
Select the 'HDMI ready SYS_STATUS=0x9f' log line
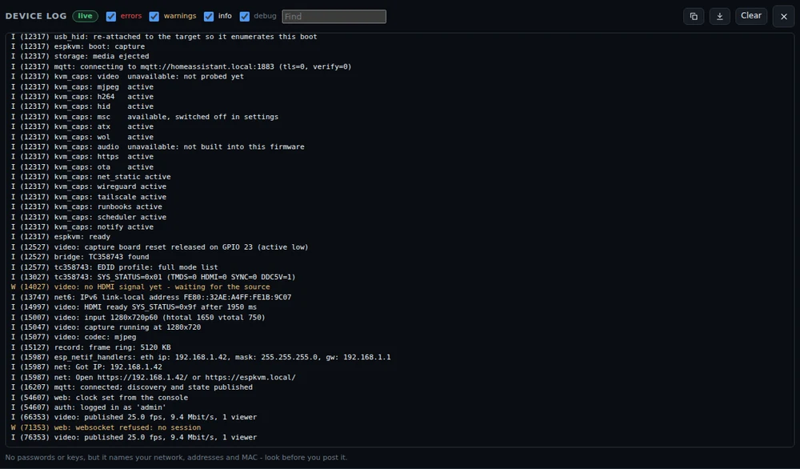(134, 307)
